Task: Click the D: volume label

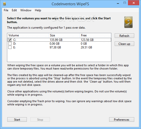Action: pyautogui.click(x=15, y=44)
